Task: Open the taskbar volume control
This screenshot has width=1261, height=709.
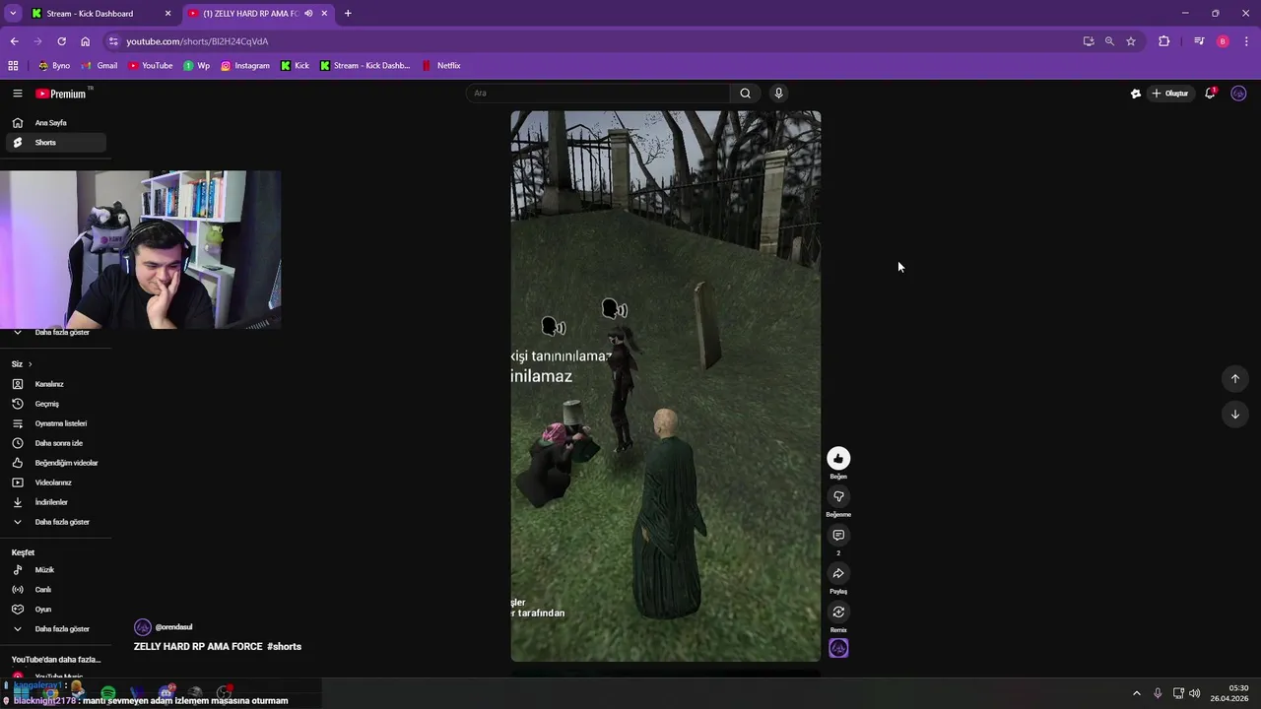Action: (1195, 693)
